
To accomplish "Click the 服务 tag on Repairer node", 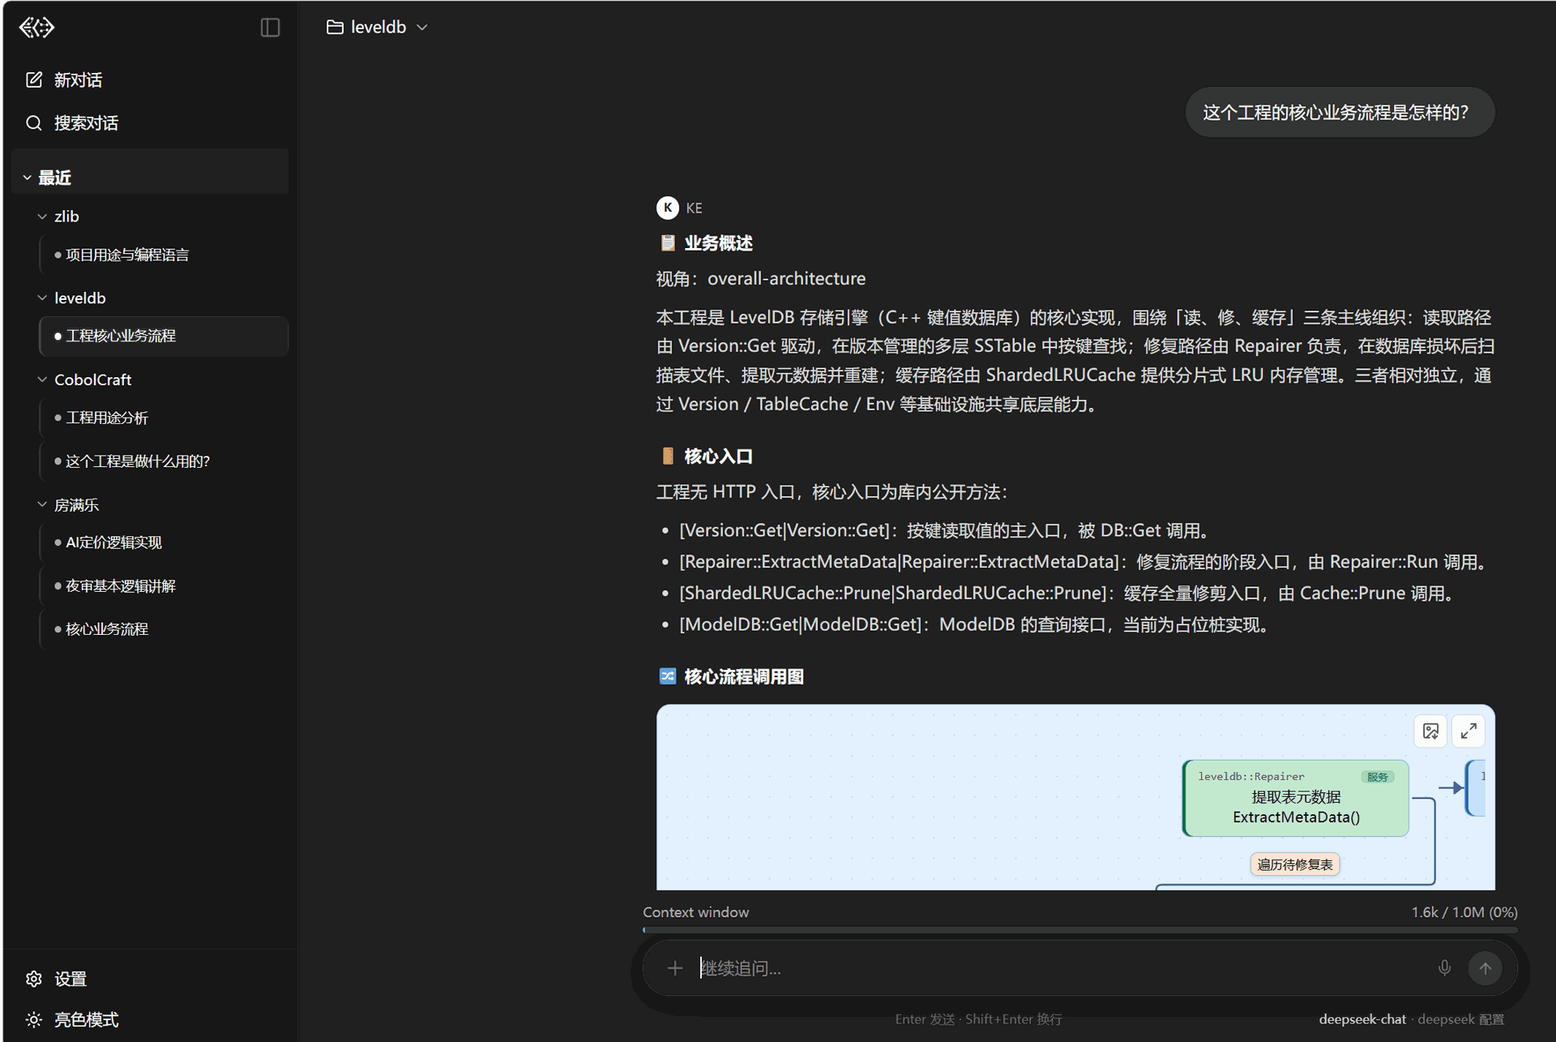I will tap(1378, 777).
